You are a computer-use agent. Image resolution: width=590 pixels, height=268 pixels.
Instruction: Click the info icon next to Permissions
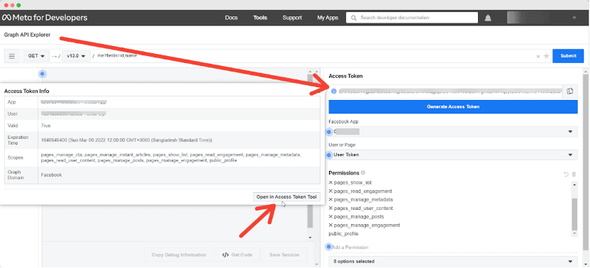[363, 173]
